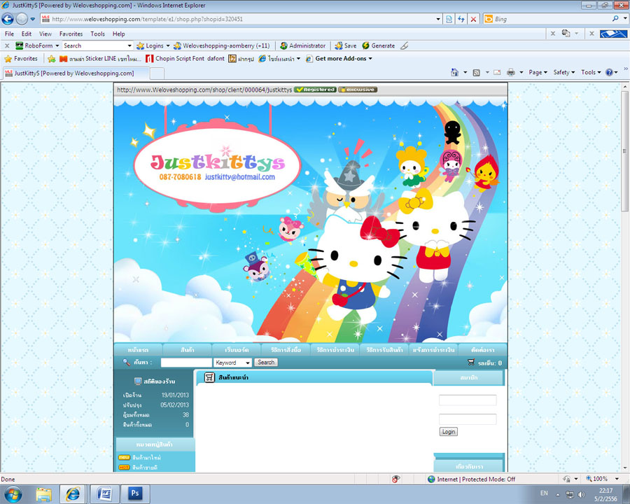The width and height of the screenshot is (630, 504).
Task: Click the green Registered badge
Action: tap(315, 90)
